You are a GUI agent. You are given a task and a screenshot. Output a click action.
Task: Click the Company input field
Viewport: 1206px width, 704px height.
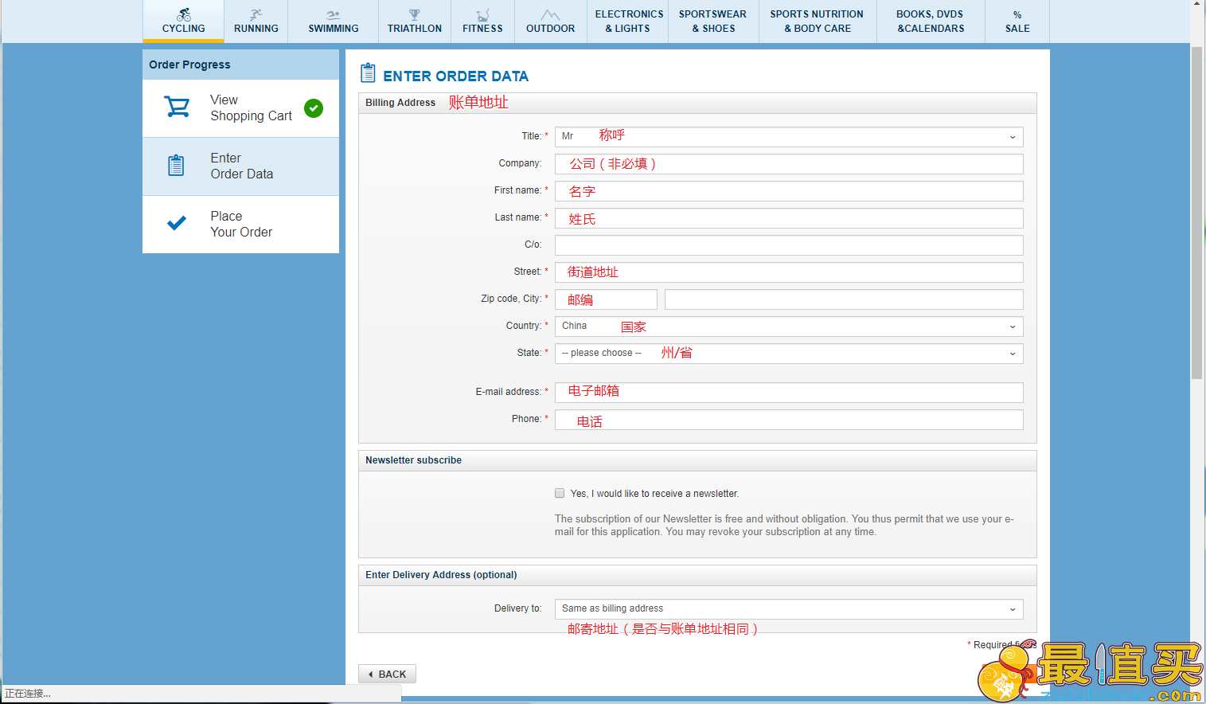coord(789,164)
